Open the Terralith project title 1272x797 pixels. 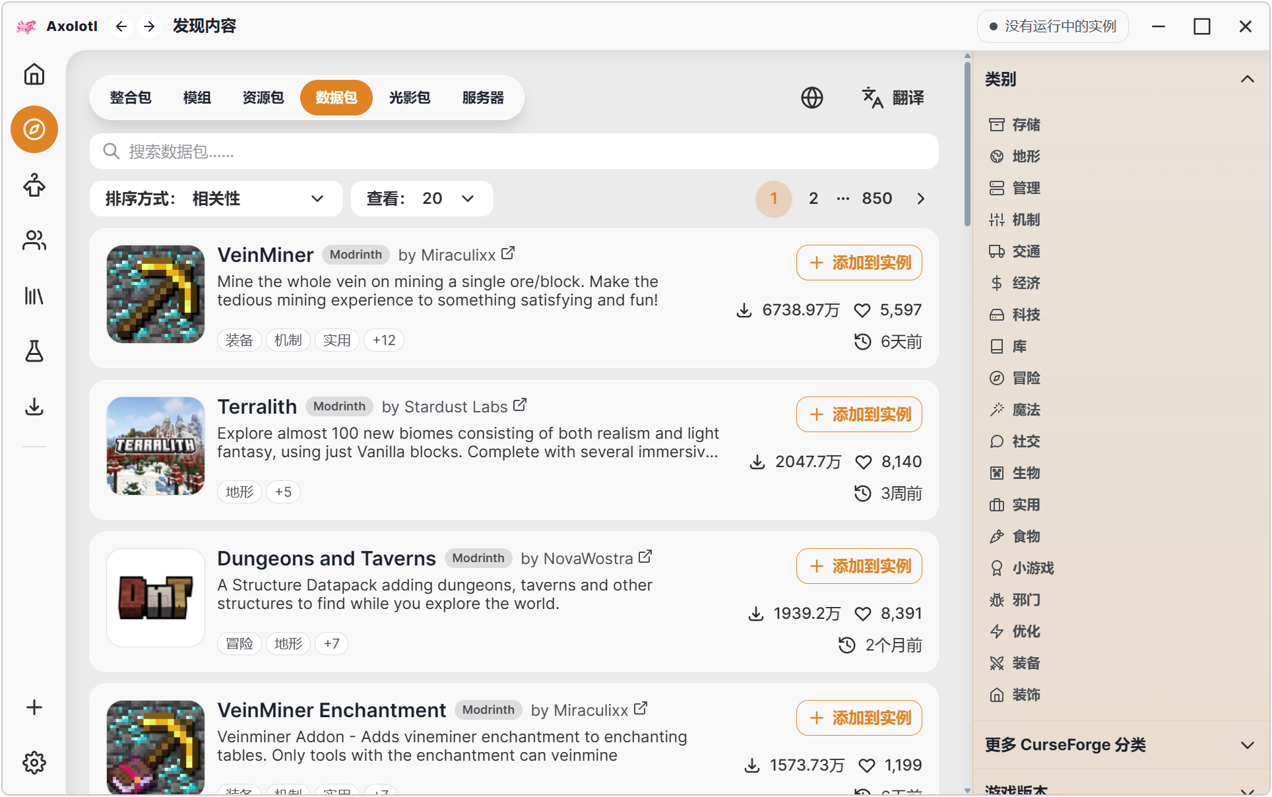coord(257,407)
